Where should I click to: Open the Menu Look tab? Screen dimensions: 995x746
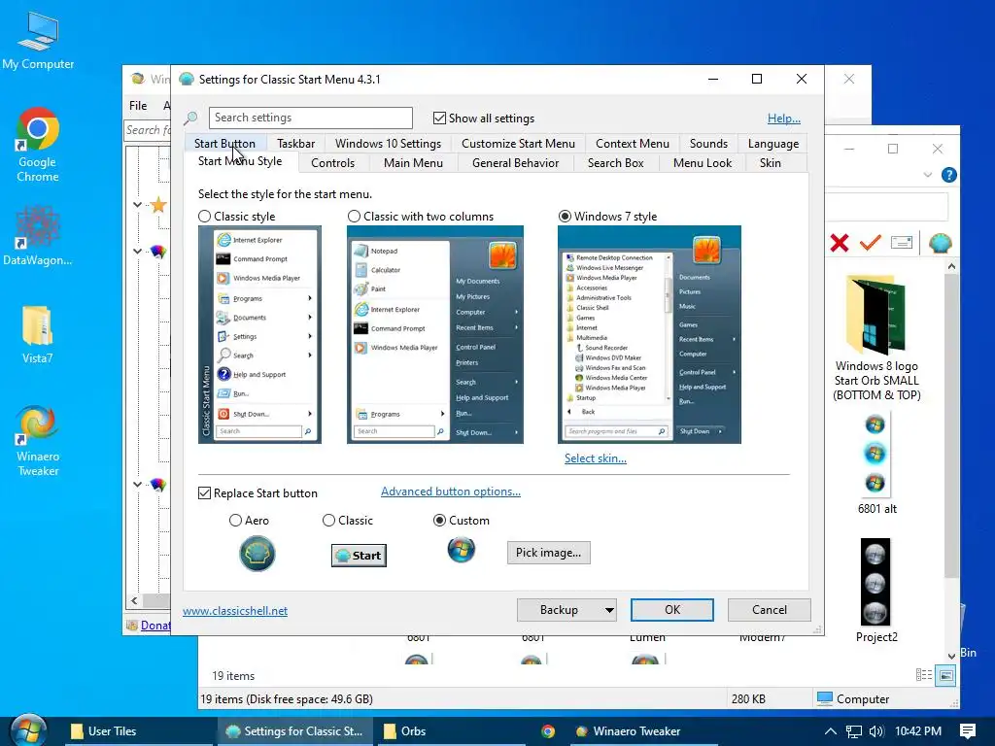702,163
